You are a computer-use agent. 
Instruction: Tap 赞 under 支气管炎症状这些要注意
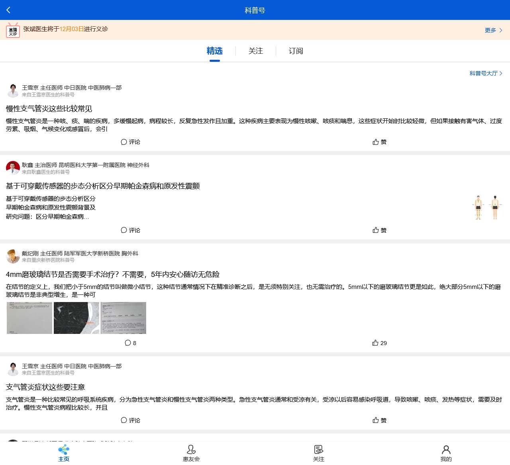[x=379, y=420]
